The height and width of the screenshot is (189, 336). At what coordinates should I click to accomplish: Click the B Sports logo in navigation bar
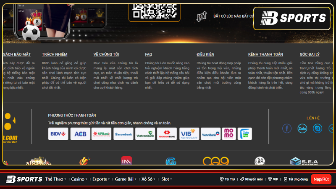coord(24,179)
